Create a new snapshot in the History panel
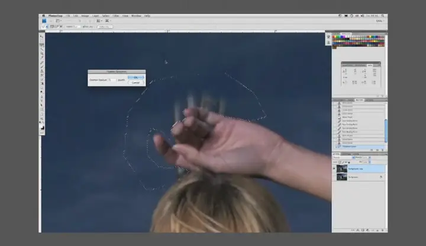 pos(377,150)
